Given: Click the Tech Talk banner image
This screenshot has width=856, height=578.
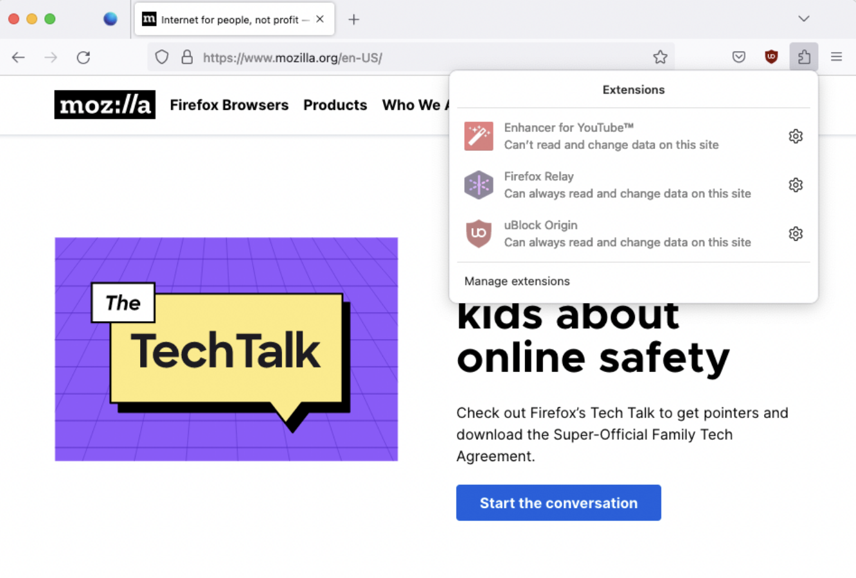Looking at the screenshot, I should click(226, 349).
